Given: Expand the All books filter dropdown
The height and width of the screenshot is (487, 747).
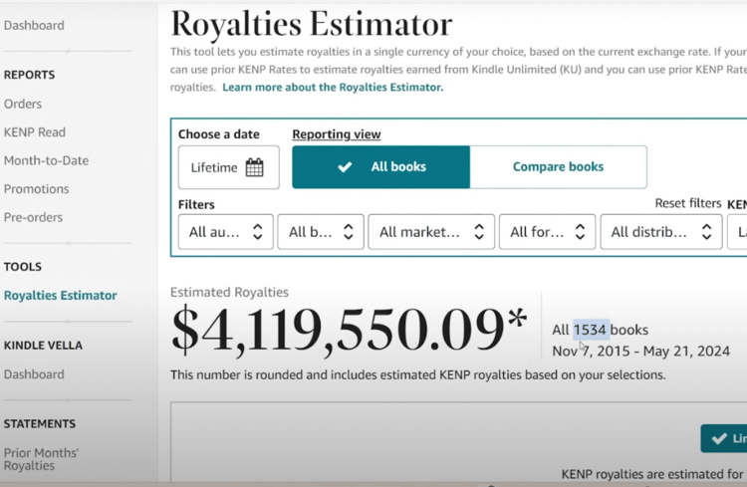Looking at the screenshot, I should pyautogui.click(x=320, y=232).
